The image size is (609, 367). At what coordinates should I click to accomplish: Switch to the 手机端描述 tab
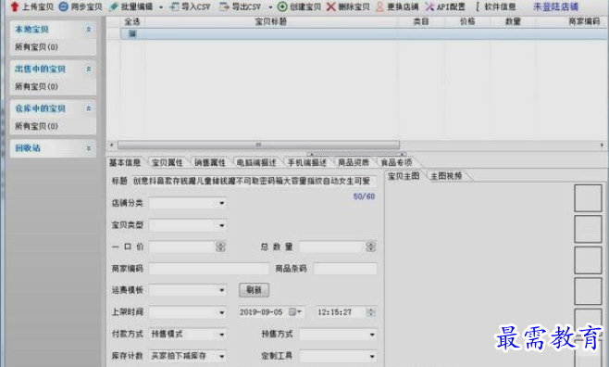click(x=307, y=162)
